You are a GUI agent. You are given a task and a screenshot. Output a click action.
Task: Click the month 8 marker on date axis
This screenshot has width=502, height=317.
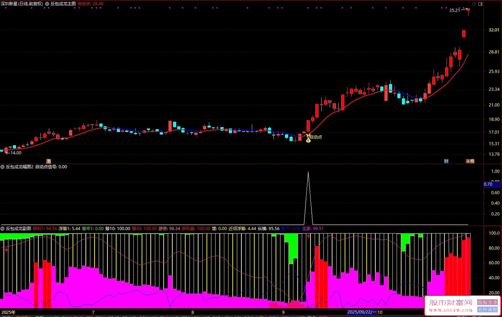tap(193, 312)
